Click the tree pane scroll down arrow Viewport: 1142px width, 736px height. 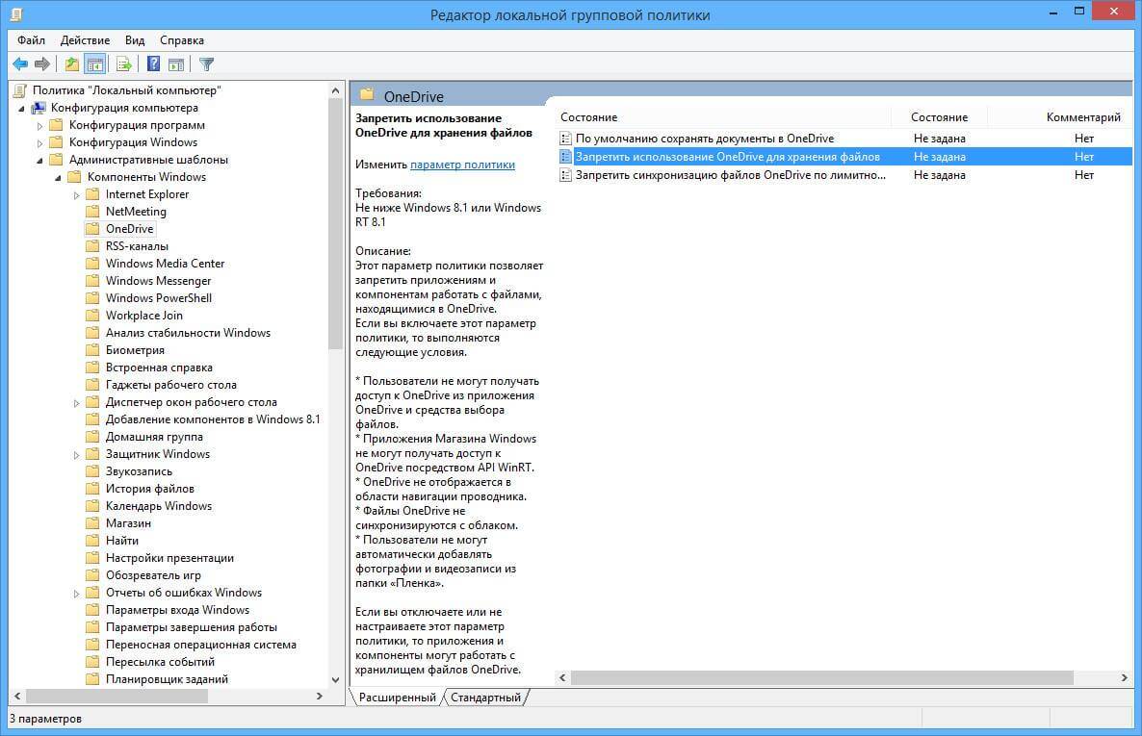tap(335, 680)
